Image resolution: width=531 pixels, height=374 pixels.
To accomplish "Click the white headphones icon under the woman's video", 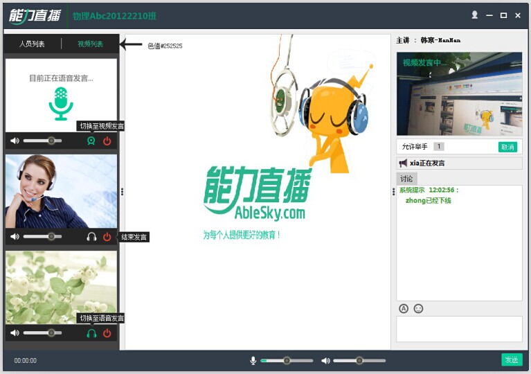I will 91,237.
